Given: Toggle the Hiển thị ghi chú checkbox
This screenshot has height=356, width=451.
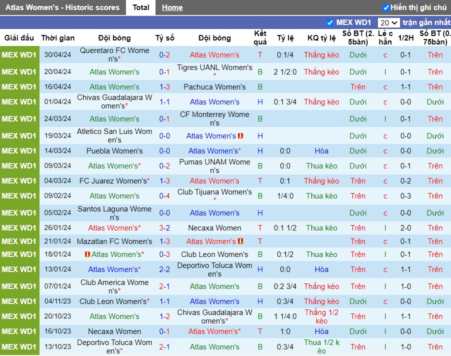Looking at the screenshot, I should coord(385,8).
